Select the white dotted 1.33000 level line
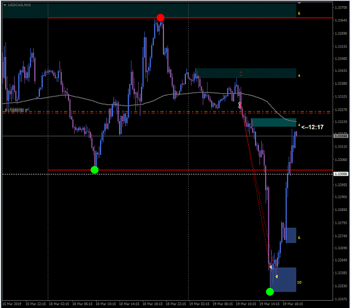The image size is (351, 308). click(x=167, y=174)
